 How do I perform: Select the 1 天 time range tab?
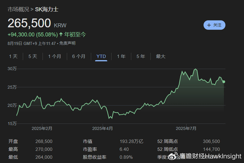[x=13, y=56]
